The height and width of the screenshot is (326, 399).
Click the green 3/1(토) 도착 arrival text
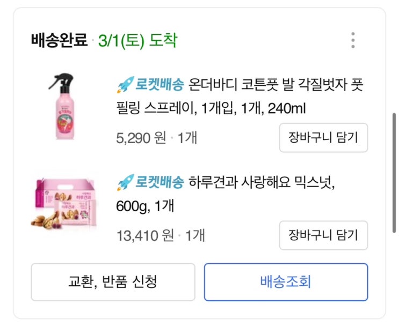click(x=137, y=40)
